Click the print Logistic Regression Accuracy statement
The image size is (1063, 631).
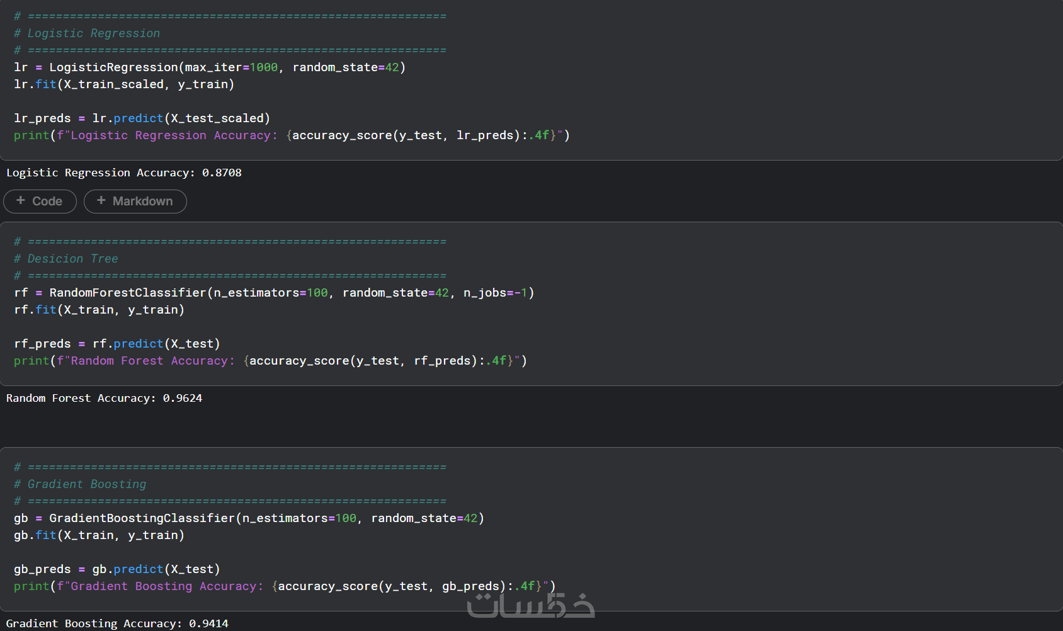pos(291,135)
